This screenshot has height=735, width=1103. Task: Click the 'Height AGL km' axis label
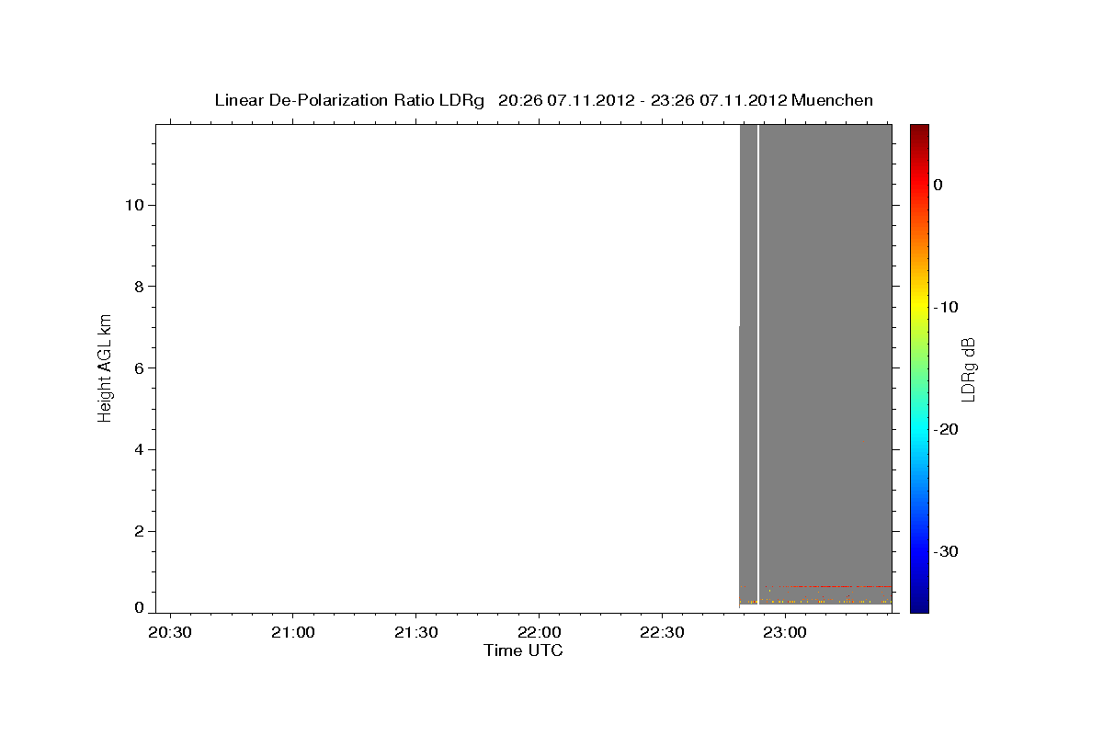point(105,367)
